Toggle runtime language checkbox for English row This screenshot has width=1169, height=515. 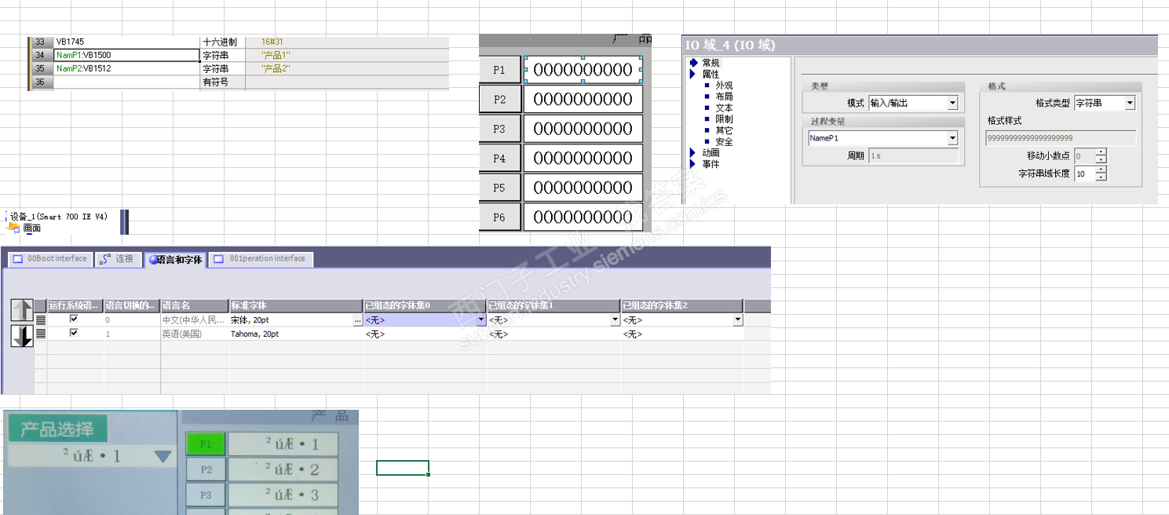pyautogui.click(x=74, y=333)
